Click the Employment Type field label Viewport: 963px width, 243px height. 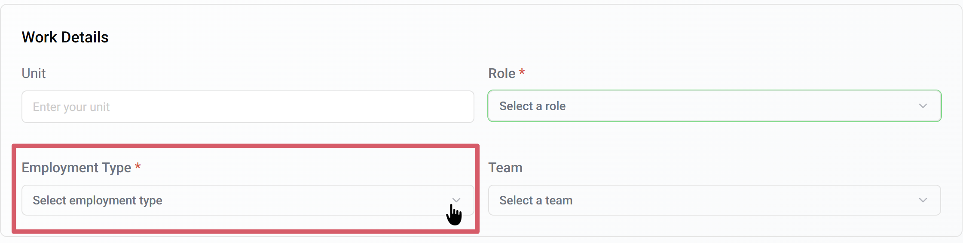pos(76,168)
